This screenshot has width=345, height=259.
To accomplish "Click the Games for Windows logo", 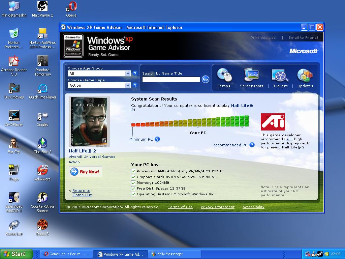I will 73,46.
